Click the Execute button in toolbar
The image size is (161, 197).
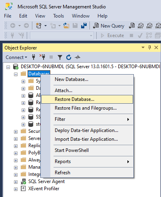tap(112, 35)
